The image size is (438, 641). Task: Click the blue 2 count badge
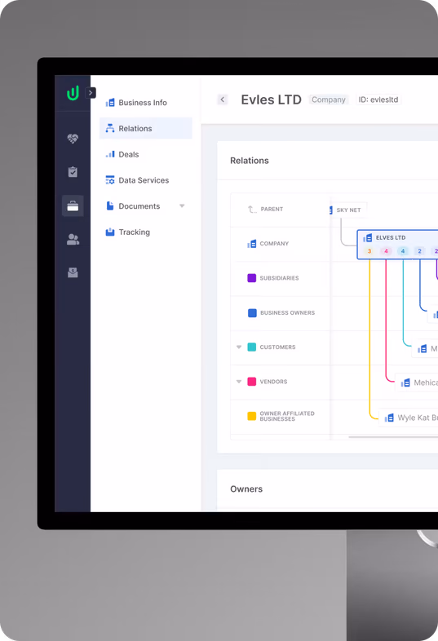click(x=419, y=251)
